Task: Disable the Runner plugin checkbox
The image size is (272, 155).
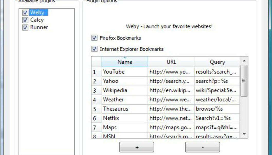Action: (25, 27)
